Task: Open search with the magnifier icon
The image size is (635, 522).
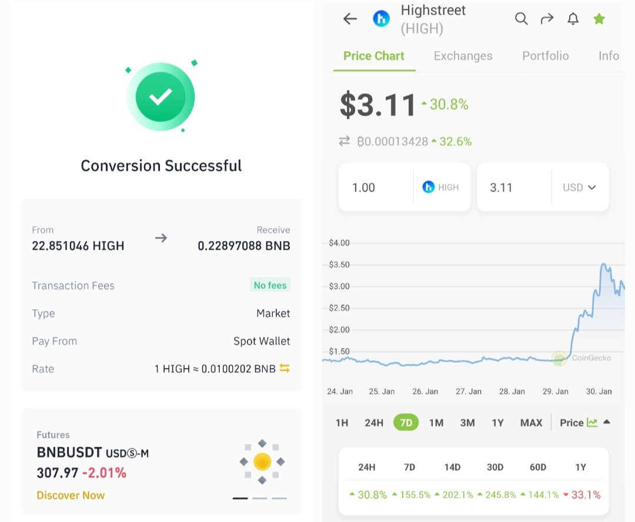Action: pos(521,19)
